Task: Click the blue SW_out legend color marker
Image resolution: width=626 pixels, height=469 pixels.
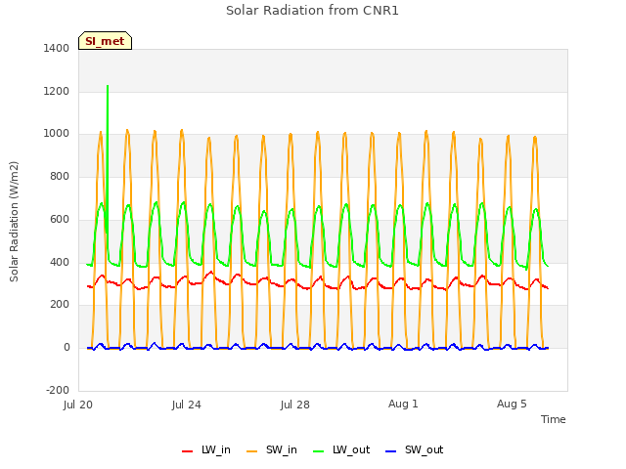Action: click(391, 451)
